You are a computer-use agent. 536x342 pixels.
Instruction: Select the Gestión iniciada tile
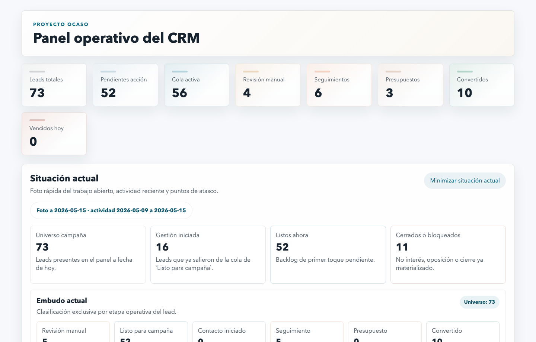coord(208,255)
